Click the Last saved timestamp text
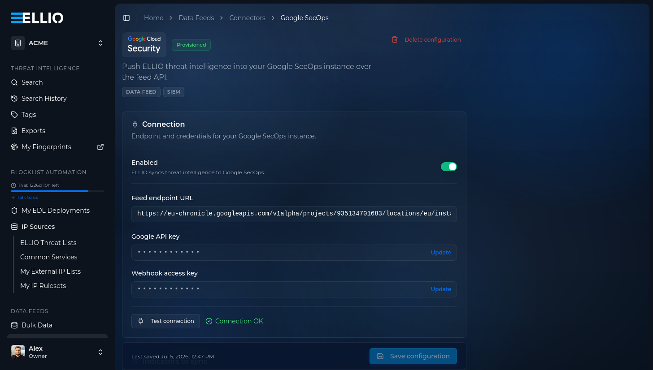 173,357
